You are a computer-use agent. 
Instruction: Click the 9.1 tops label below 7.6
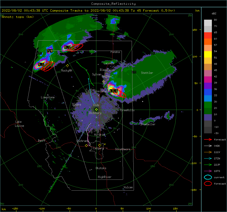(x=41, y=64)
